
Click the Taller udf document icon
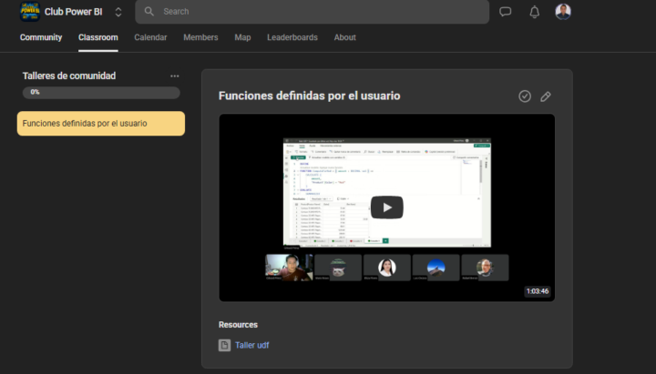224,345
